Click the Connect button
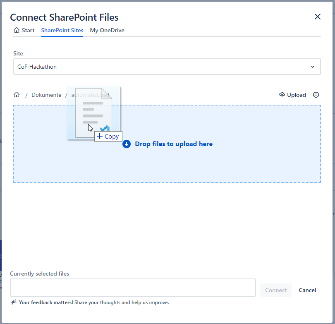The width and height of the screenshot is (335, 324). (x=276, y=290)
